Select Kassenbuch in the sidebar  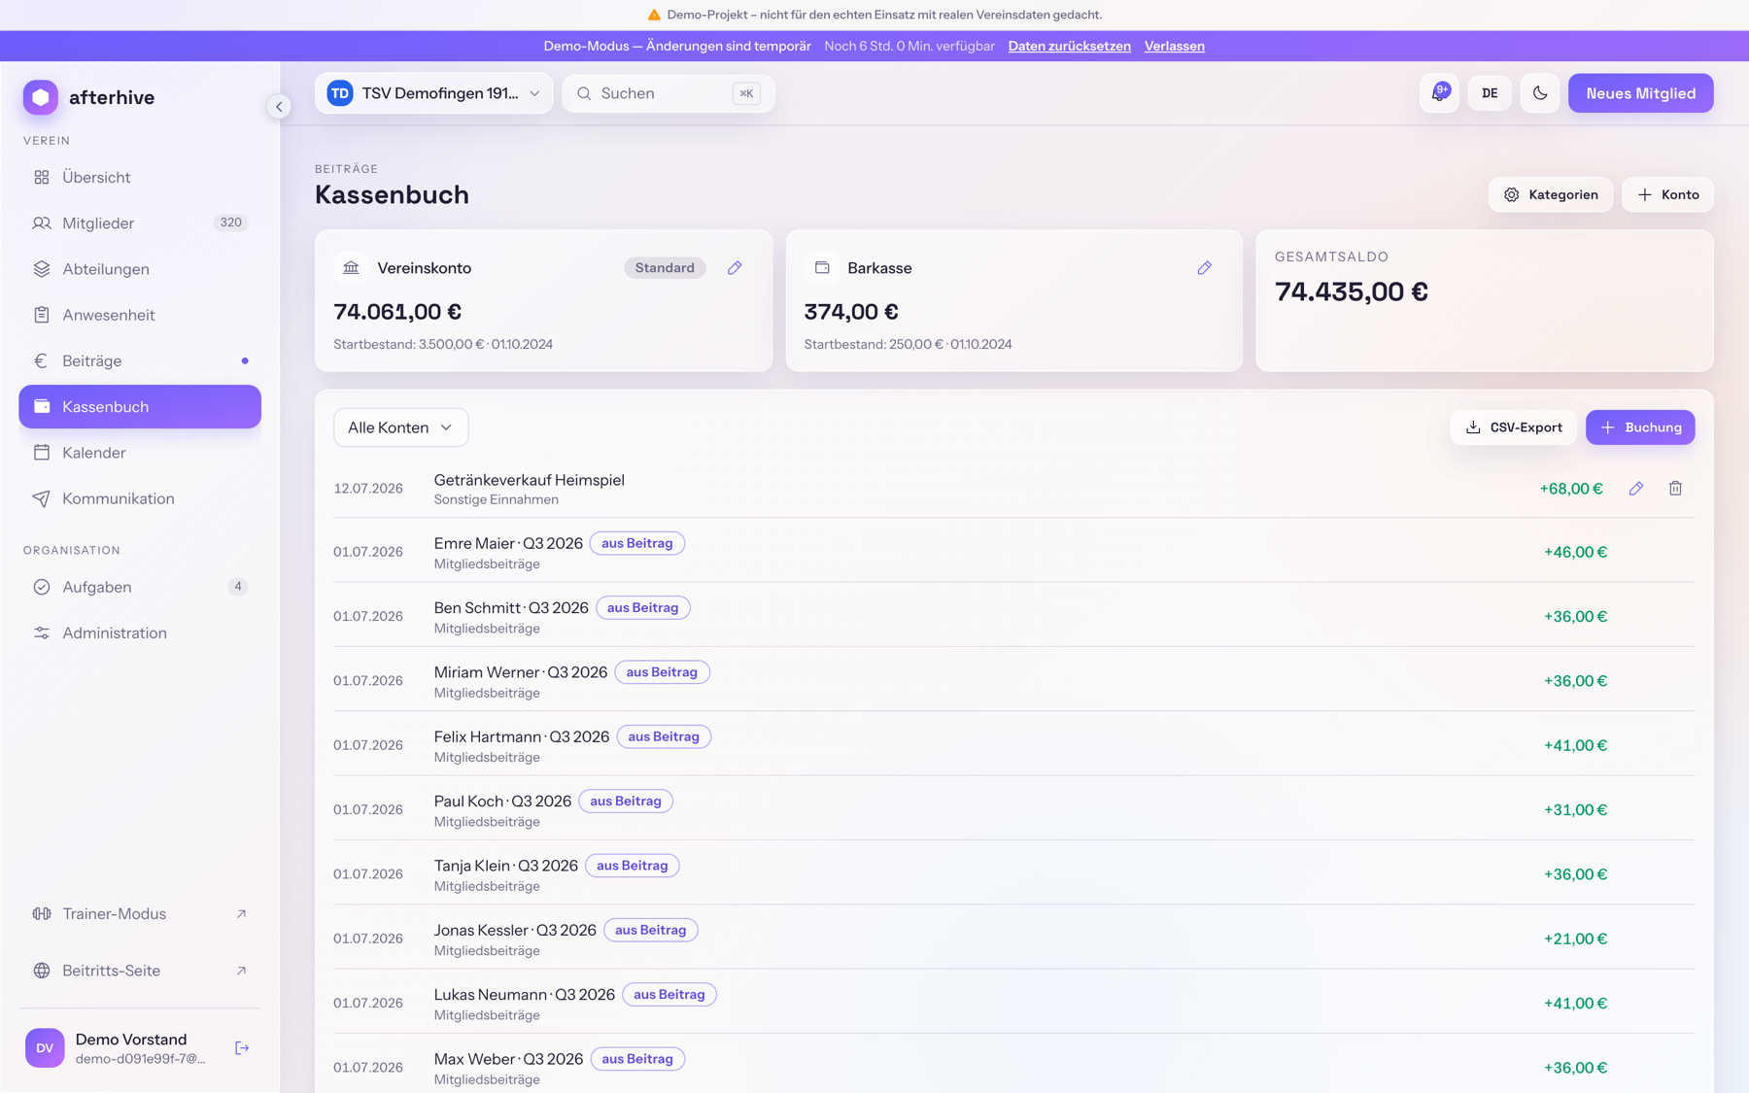pyautogui.click(x=140, y=406)
